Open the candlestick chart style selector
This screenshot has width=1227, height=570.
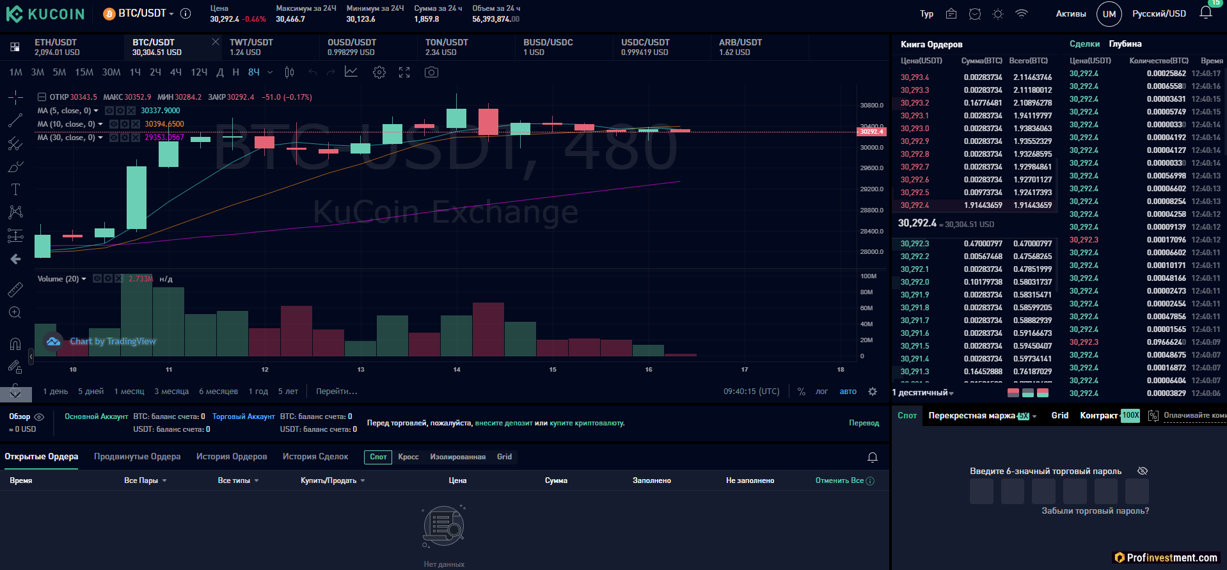289,72
